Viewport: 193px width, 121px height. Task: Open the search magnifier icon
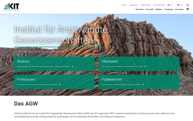point(188,5)
